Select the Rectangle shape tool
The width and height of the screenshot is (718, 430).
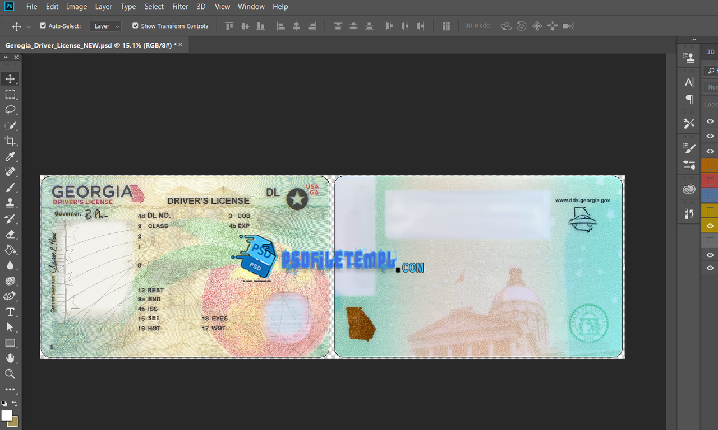coord(10,343)
